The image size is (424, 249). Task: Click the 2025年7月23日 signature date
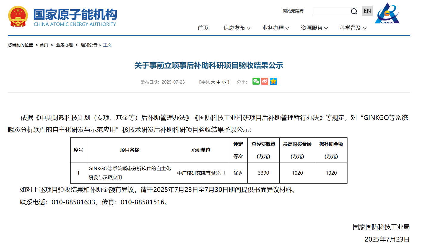click(387, 239)
